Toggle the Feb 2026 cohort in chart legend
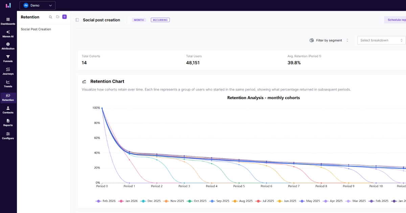Image resolution: width=406 pixels, height=213 pixels. (x=106, y=200)
